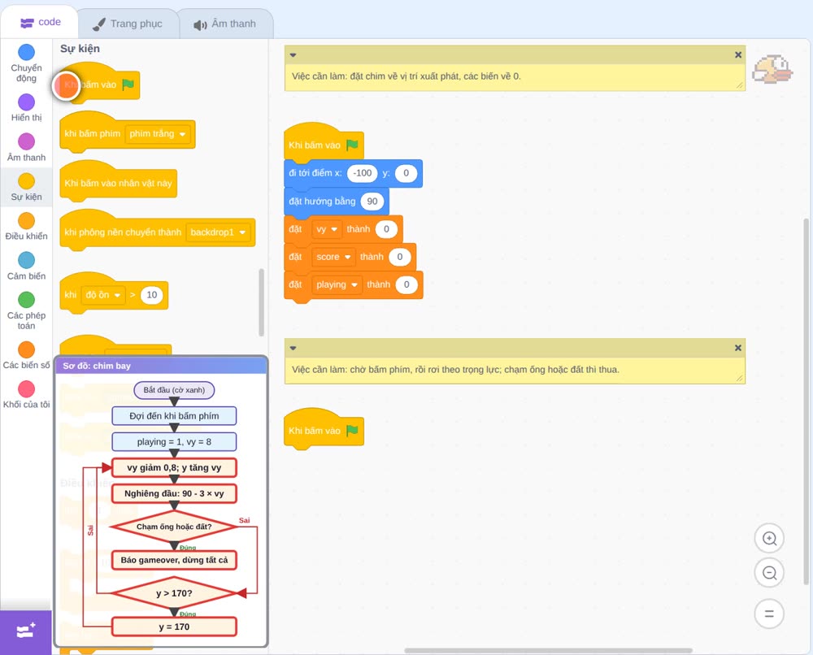
Task: Open the Khối của tôi category
Action: pos(27,394)
